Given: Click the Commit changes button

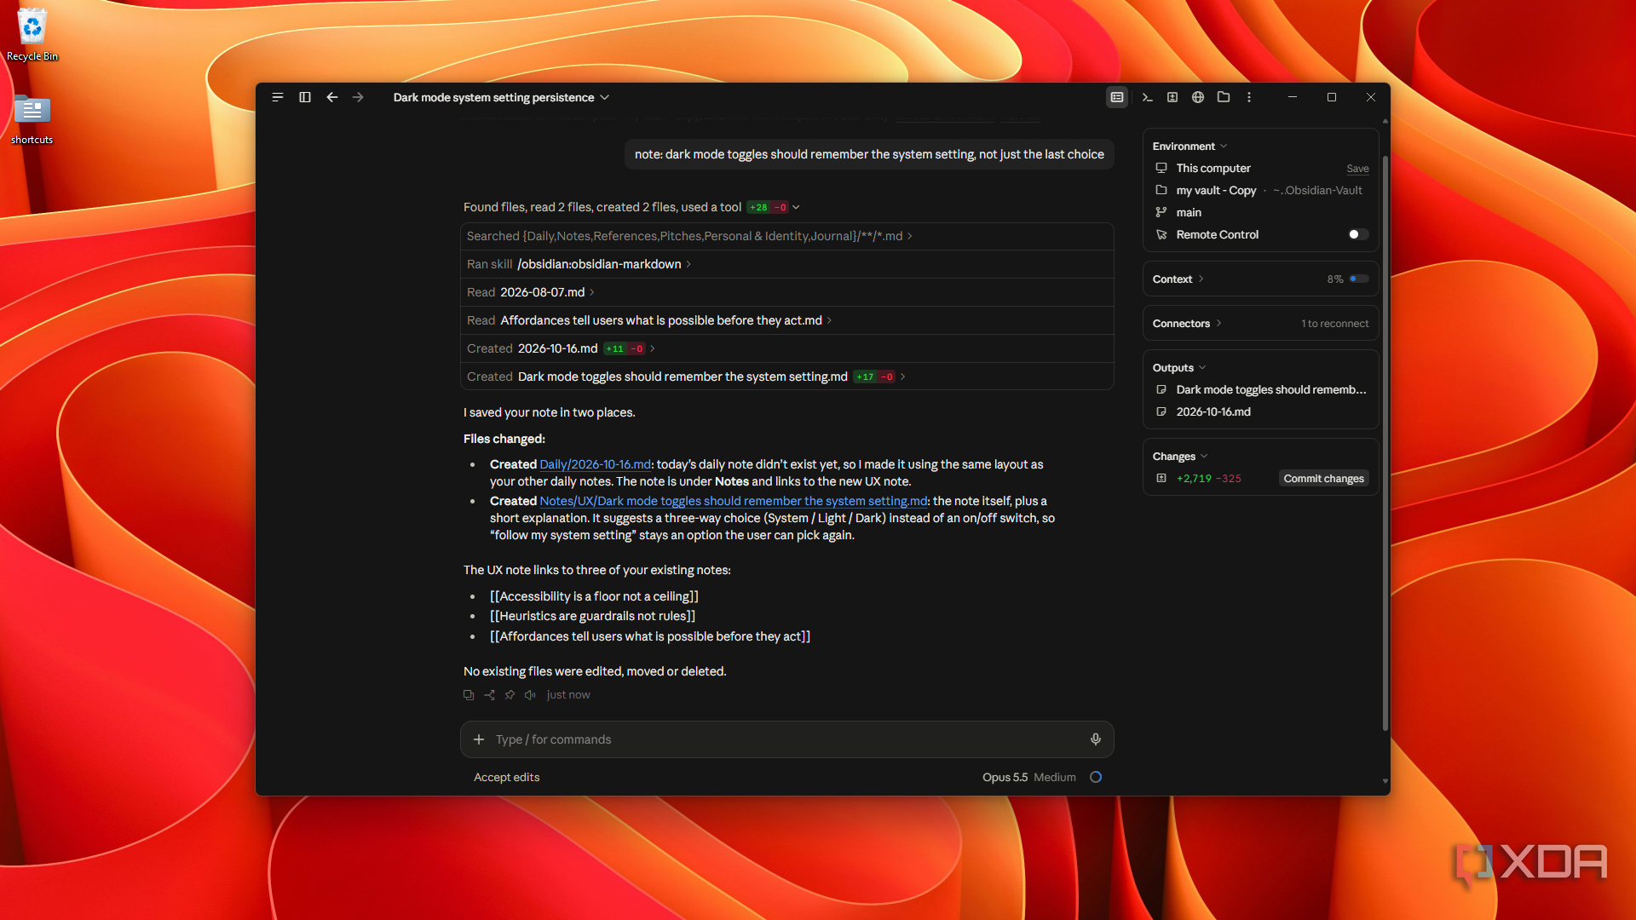Looking at the screenshot, I should coord(1323,479).
